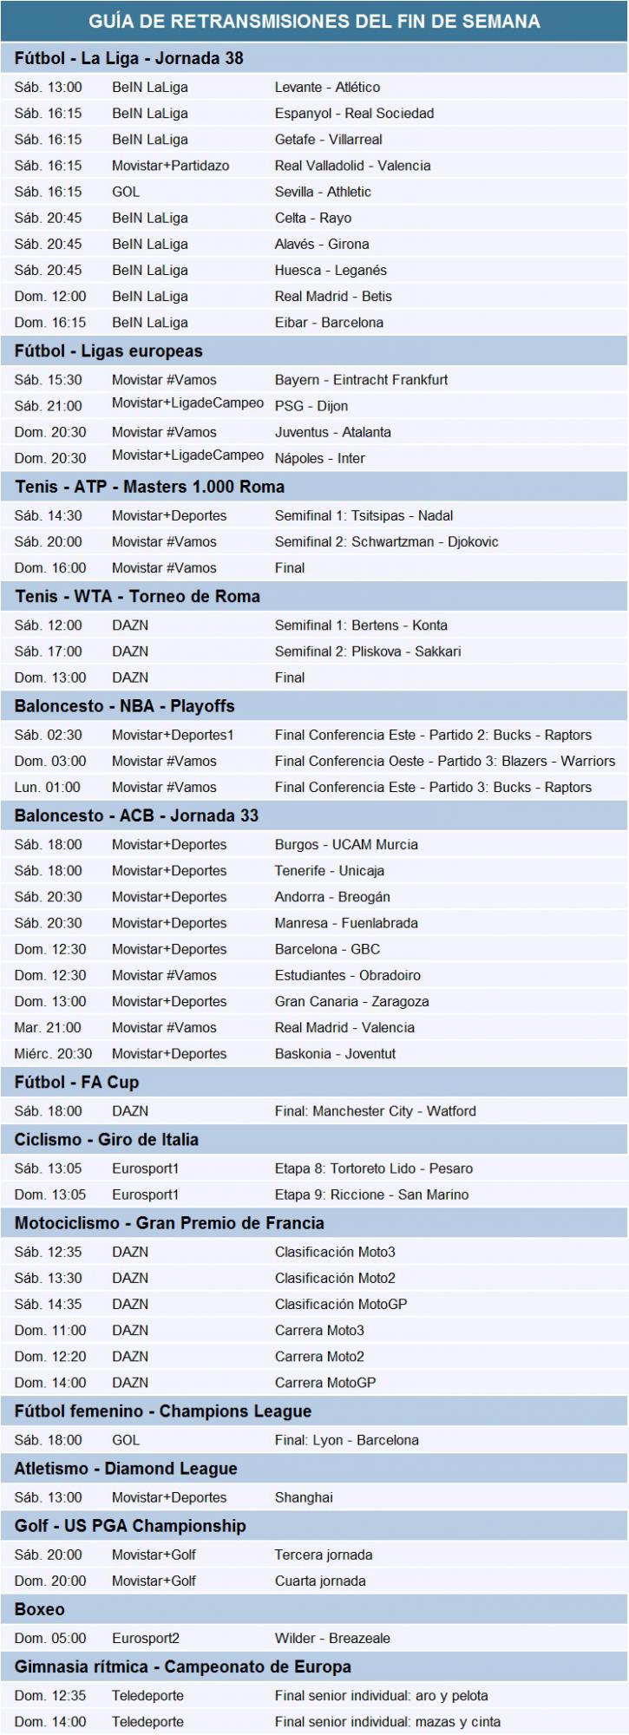
Task: Click the Blazers - Warriors Partido 3 entry
Action: pyautogui.click(x=445, y=762)
